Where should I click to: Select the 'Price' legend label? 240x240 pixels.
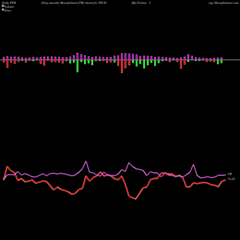(8, 11)
